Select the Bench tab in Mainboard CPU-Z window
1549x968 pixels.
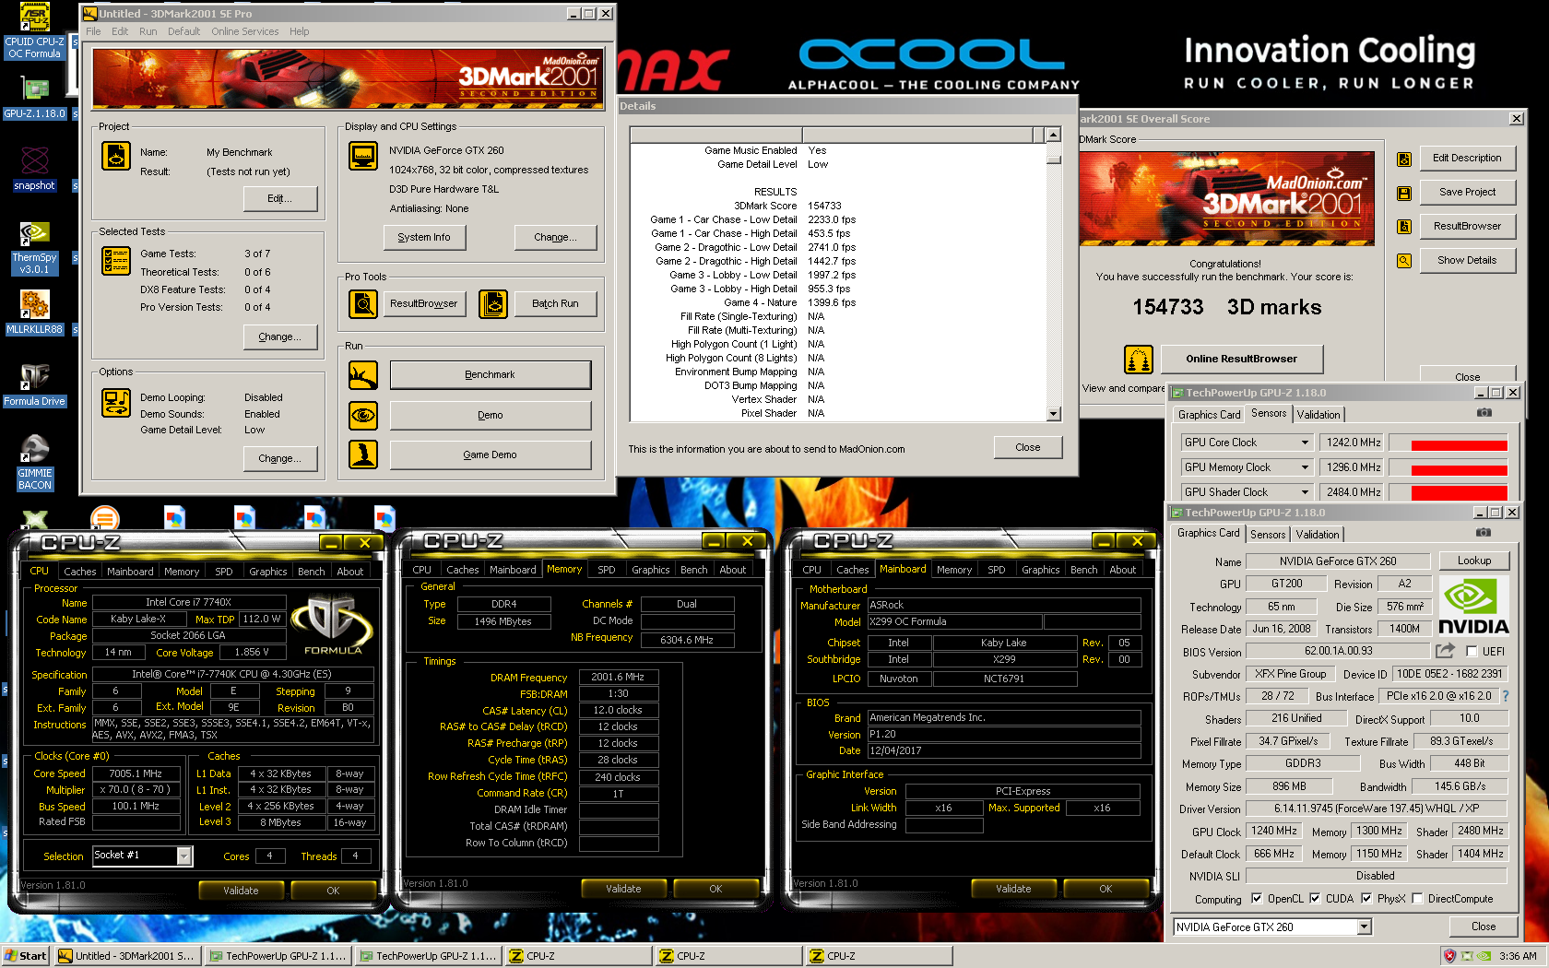pyautogui.click(x=1083, y=570)
